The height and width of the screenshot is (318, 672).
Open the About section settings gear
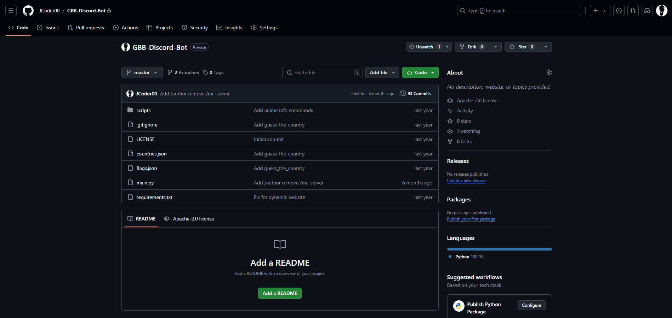[549, 72]
